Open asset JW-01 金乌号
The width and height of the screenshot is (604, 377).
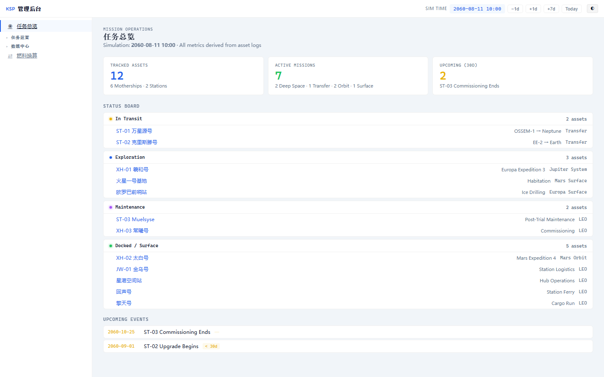(133, 269)
